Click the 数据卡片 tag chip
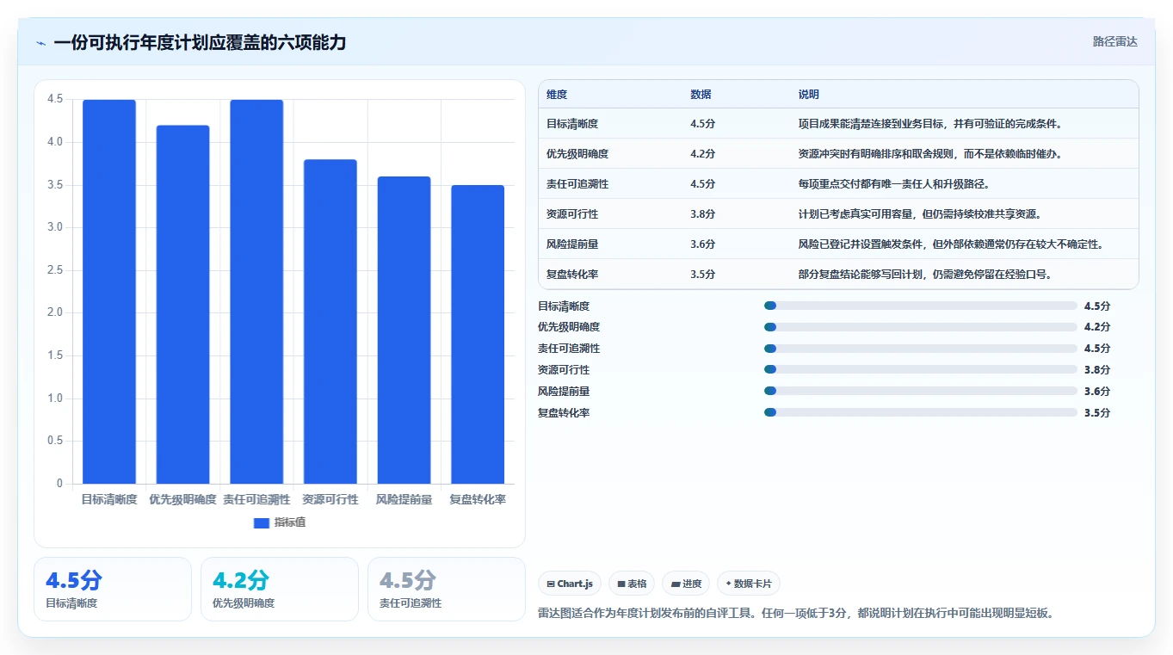Image resolution: width=1173 pixels, height=655 pixels. (749, 584)
